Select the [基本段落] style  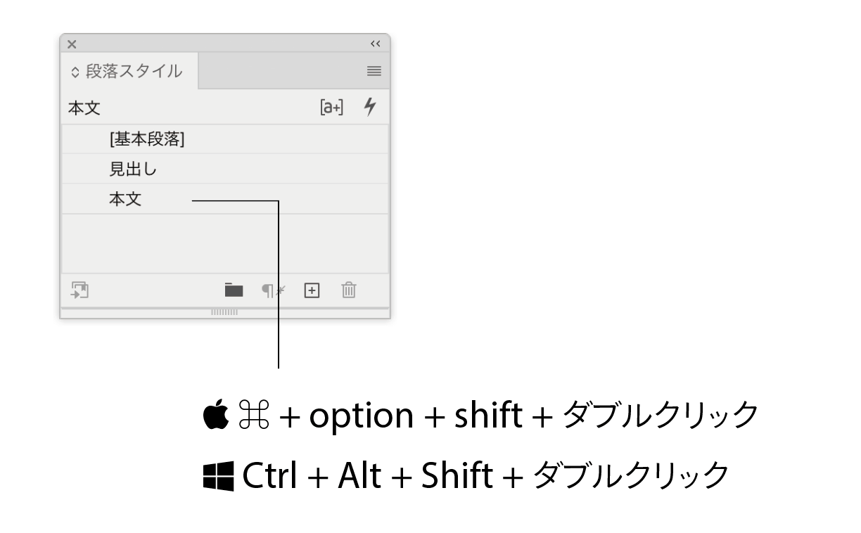pyautogui.click(x=225, y=139)
